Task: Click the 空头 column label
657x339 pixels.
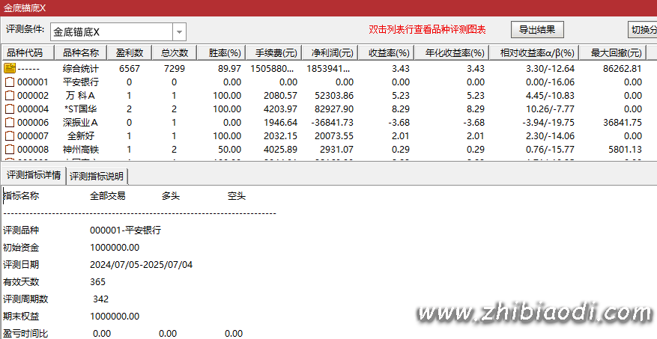Action: point(236,196)
